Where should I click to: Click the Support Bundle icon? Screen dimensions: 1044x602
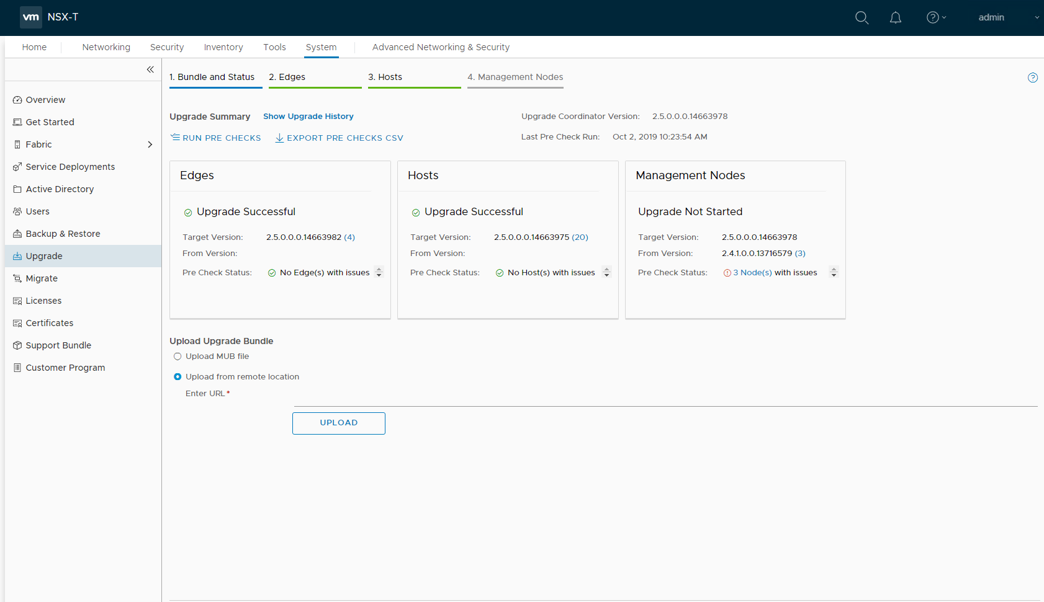pos(17,345)
